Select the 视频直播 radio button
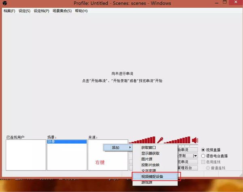The image size is (243, 192). 203,150
